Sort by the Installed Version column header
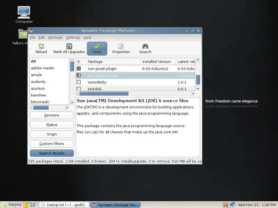The width and height of the screenshot is (278, 208). tap(158, 62)
